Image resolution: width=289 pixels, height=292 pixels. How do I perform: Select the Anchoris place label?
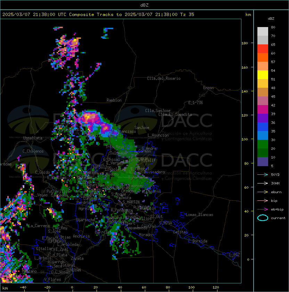(x=81, y=236)
